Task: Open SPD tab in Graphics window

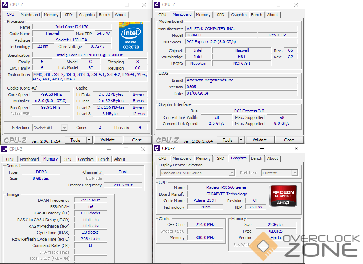Action: pyautogui.click(x=221, y=158)
